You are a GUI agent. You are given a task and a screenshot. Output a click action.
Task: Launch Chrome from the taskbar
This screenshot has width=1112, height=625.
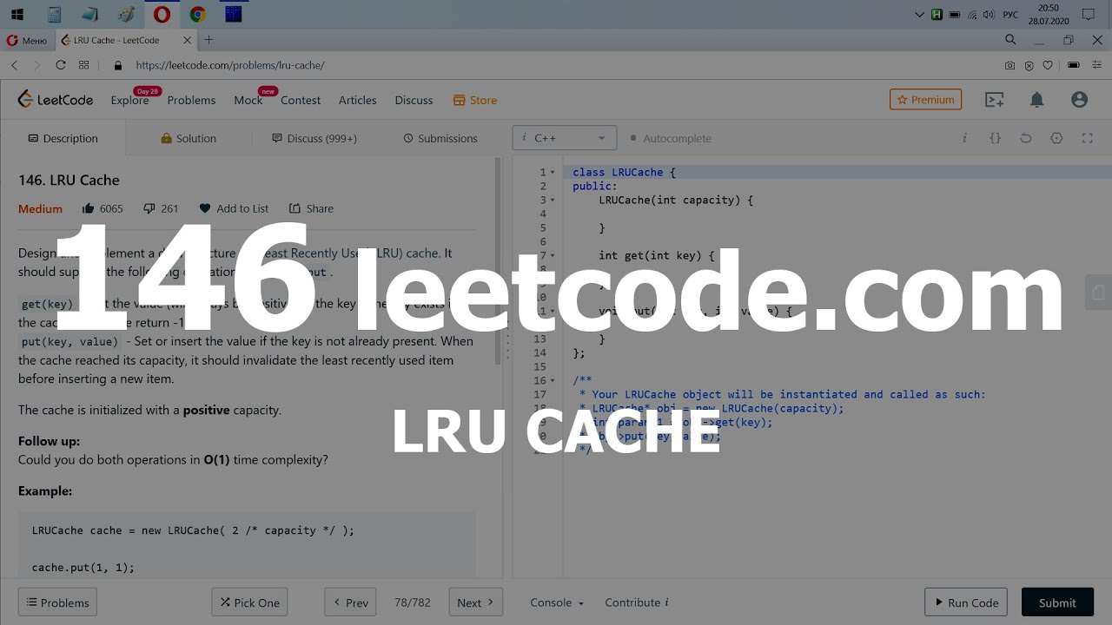pyautogui.click(x=197, y=14)
